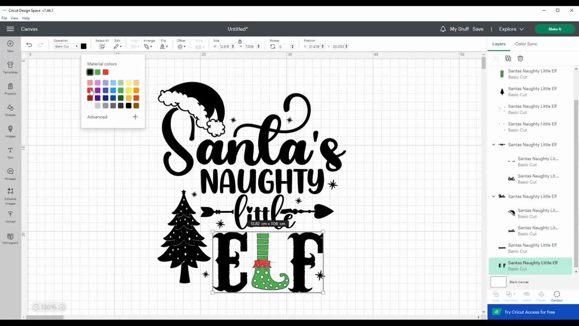Click the Select All icon
This screenshot has height=326, width=579.
pos(102,47)
